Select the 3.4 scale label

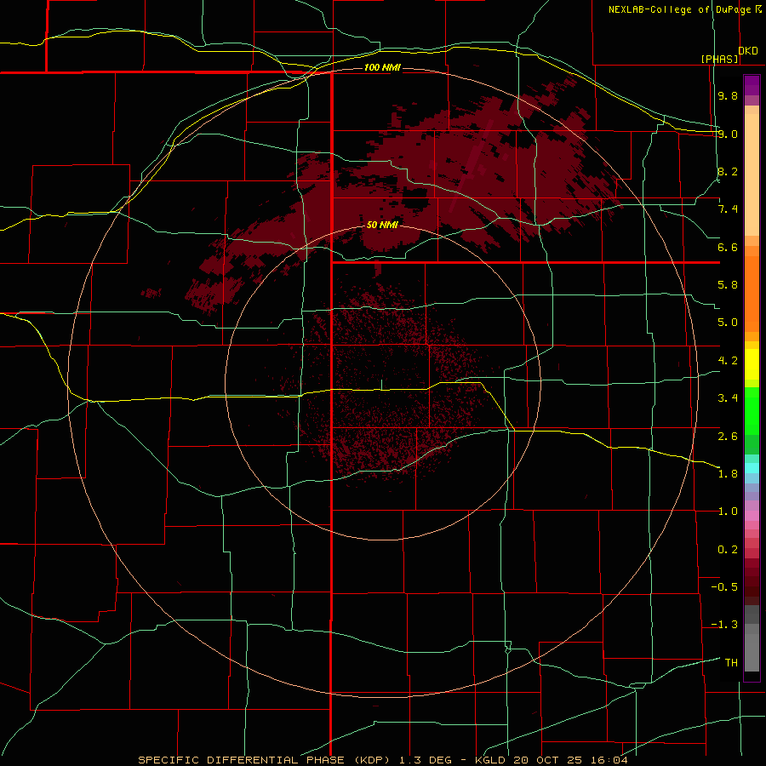[728, 398]
